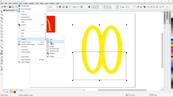Select the Text tool in the toolbox

pos(2,40)
